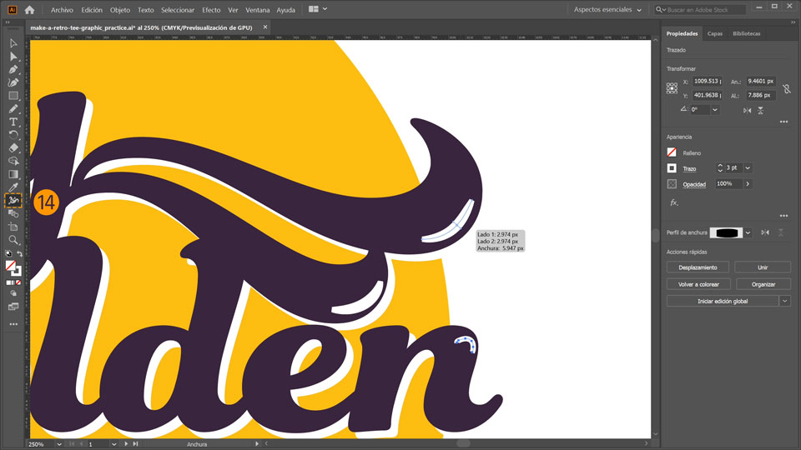The height and width of the screenshot is (450, 801).
Task: Open zoom level 250% dropdown
Action: pyautogui.click(x=58, y=444)
